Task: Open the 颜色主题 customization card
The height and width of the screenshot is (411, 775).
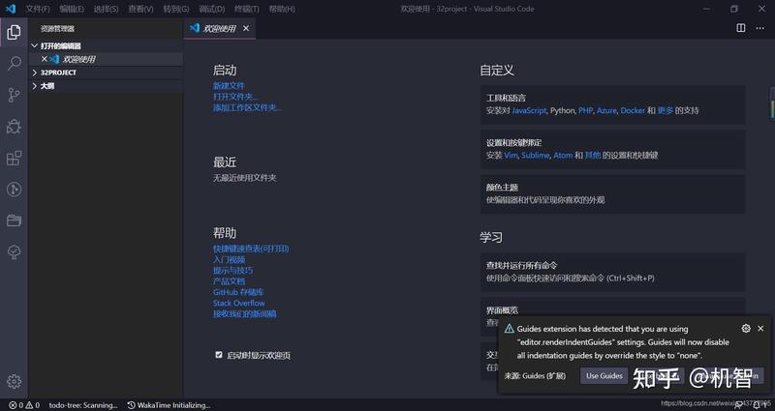Action: (612, 194)
